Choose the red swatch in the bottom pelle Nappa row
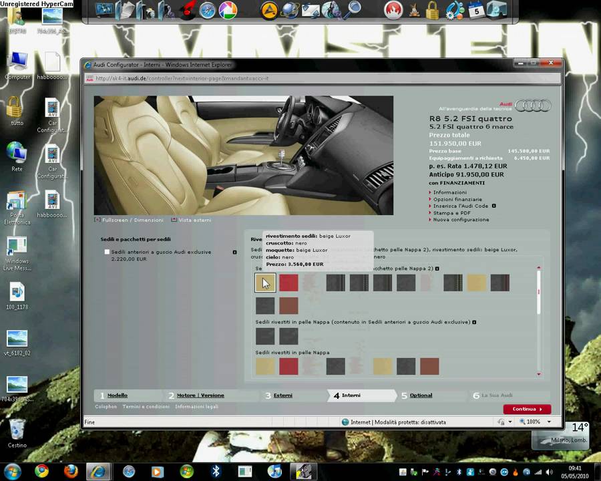The image size is (601, 481). [x=288, y=366]
